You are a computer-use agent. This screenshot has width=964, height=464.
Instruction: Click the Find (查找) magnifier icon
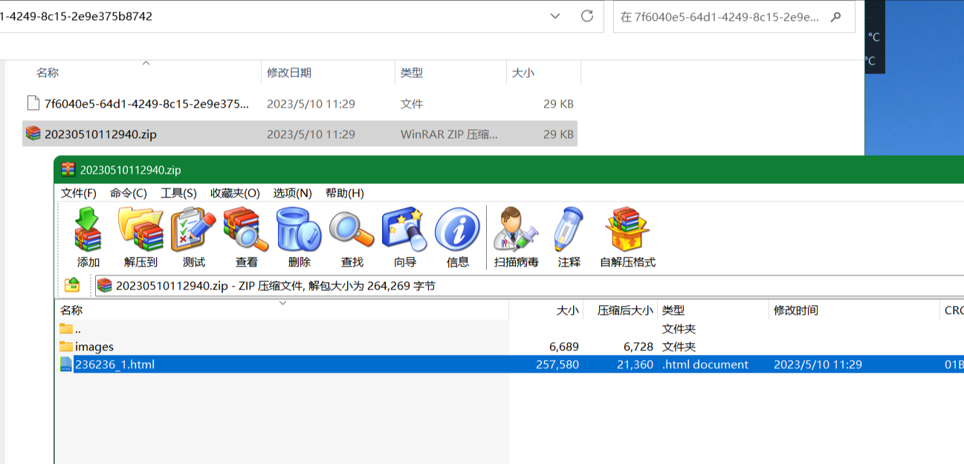(352, 230)
